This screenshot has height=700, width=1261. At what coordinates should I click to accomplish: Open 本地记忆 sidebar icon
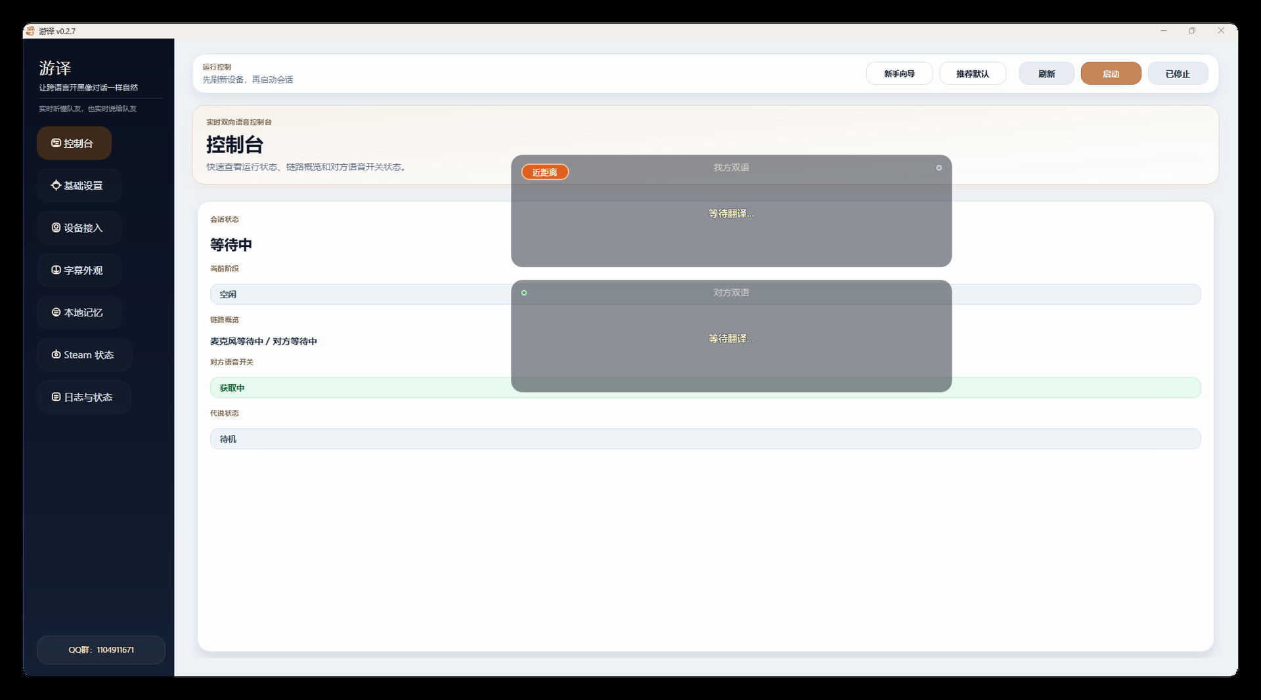56,313
